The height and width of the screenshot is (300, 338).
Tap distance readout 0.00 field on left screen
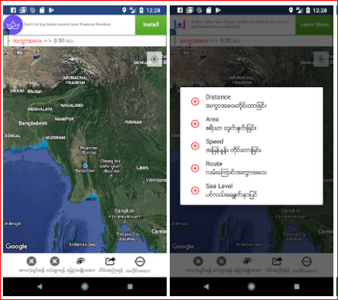[85, 41]
